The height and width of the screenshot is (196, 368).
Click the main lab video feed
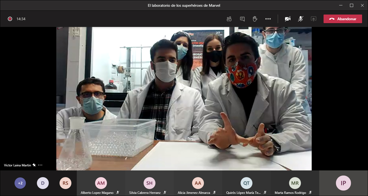184,99
